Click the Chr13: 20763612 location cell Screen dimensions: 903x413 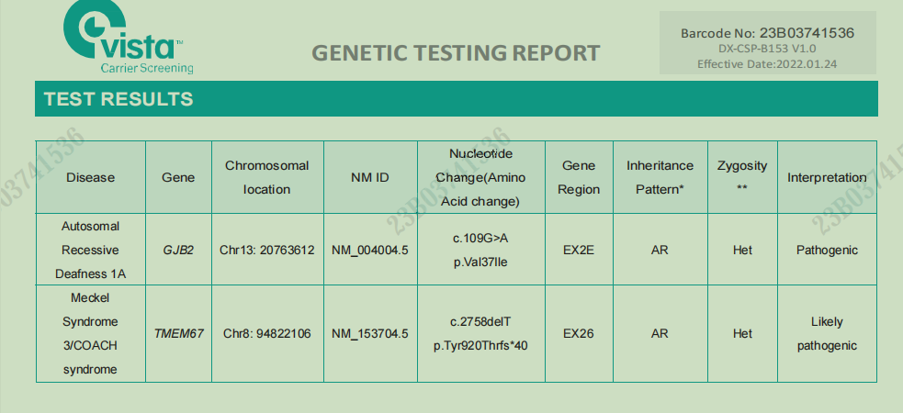coord(267,250)
